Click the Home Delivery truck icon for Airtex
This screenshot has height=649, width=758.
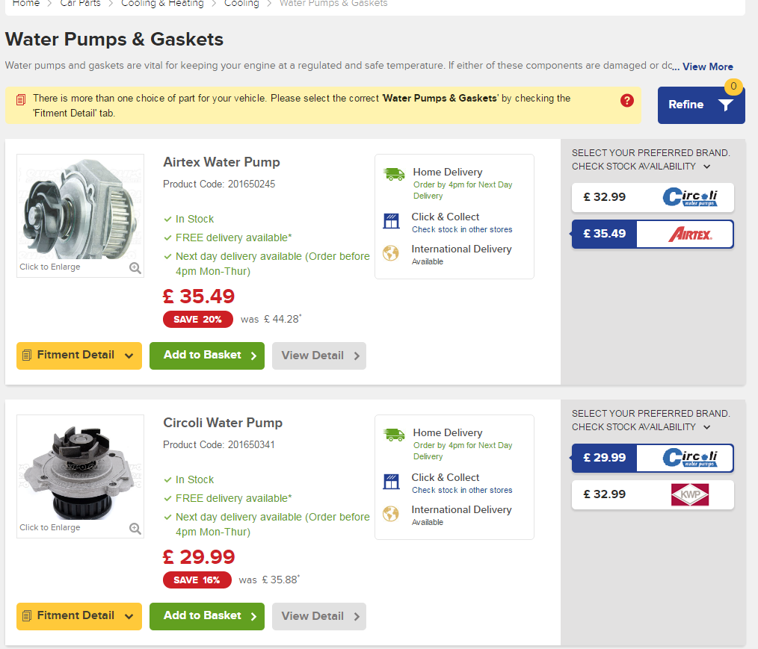coord(394,174)
